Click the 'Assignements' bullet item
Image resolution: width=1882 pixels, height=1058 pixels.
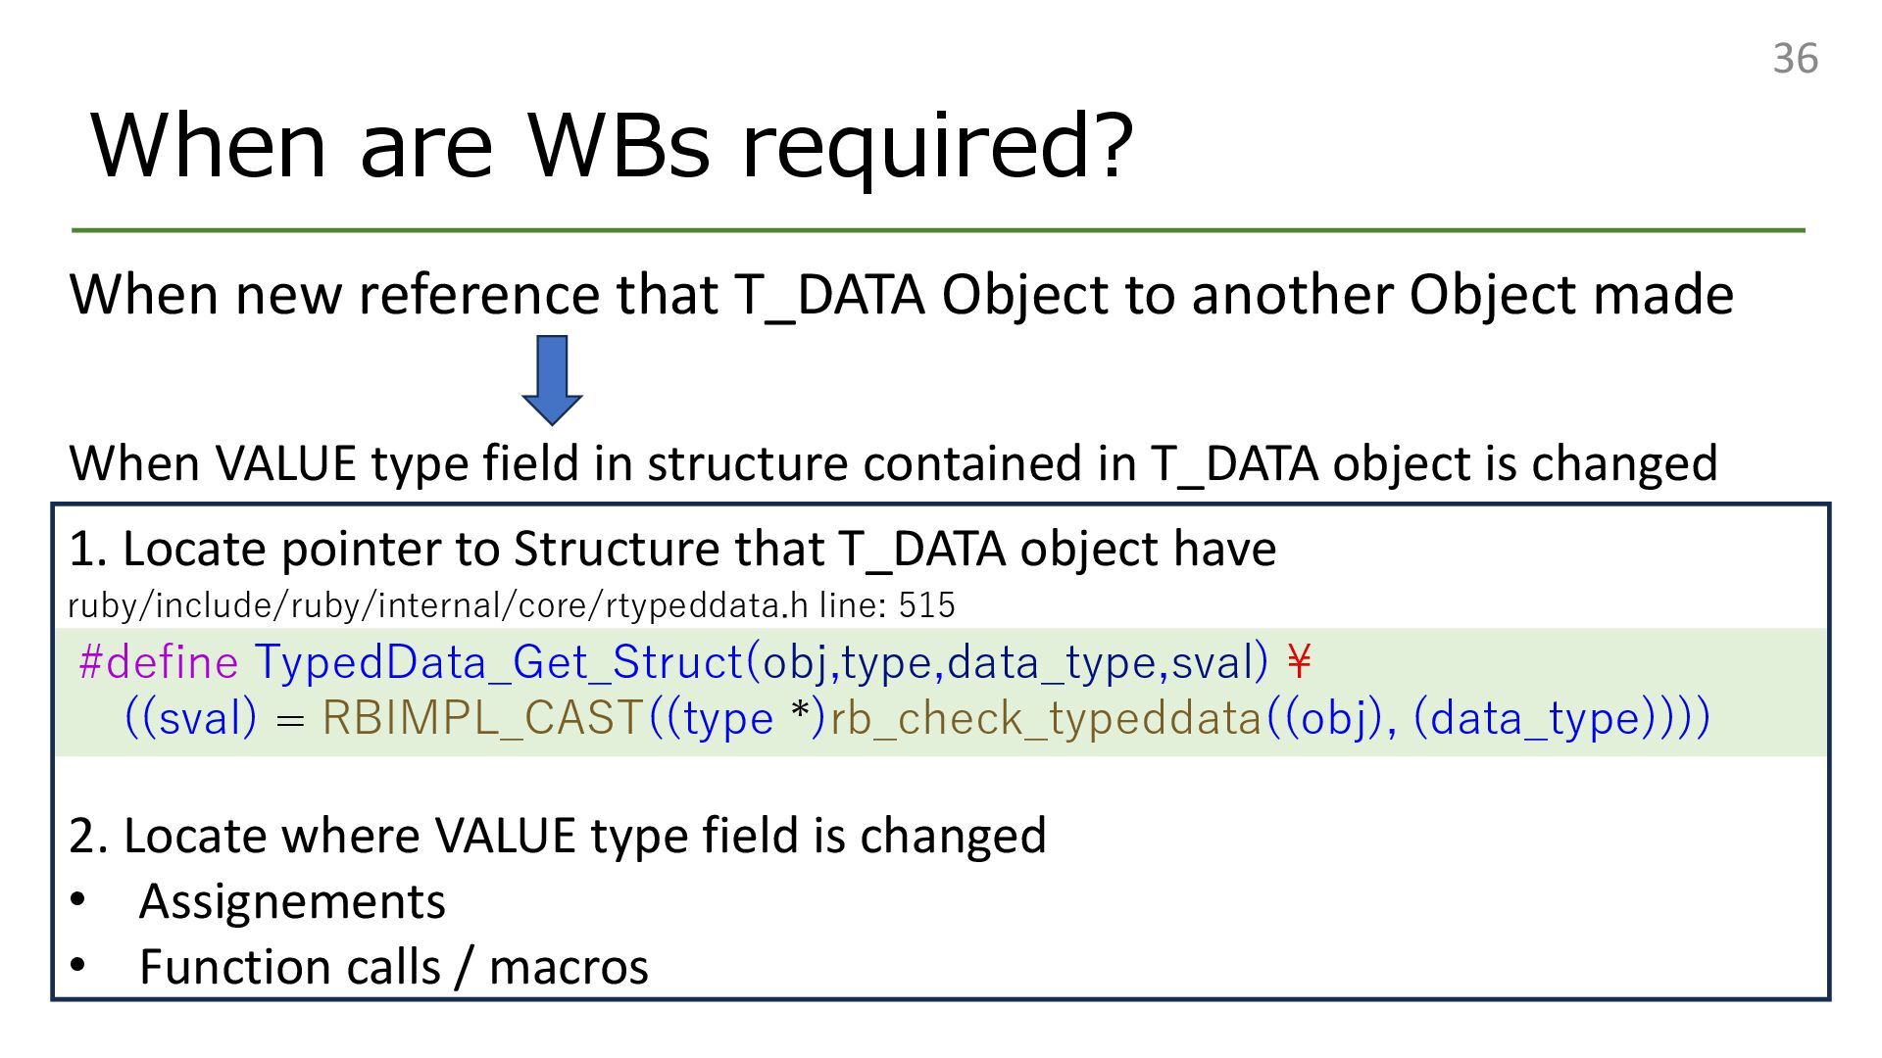coord(292,902)
